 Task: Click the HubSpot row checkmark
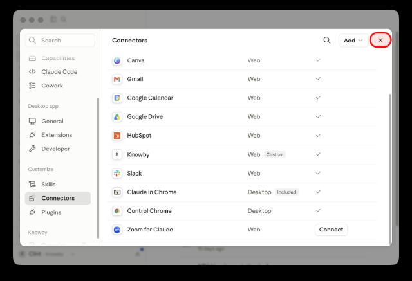click(x=318, y=136)
